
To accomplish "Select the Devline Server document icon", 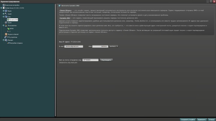I will pyautogui.click(x=4, y=8).
